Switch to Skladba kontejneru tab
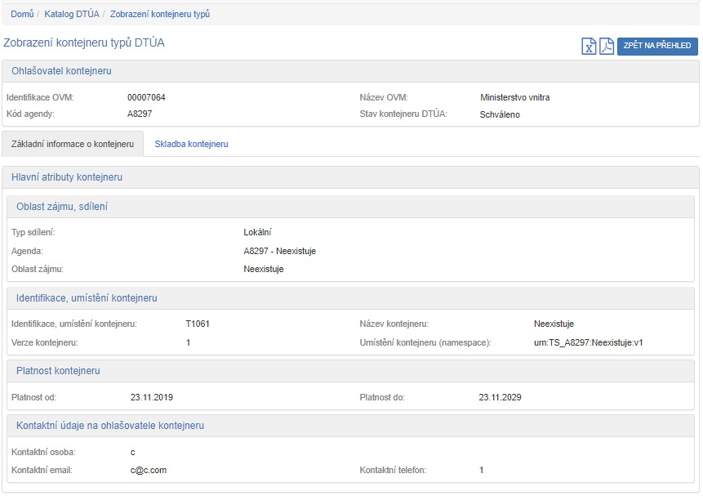Viewport: 703px width, 496px height. tap(191, 144)
